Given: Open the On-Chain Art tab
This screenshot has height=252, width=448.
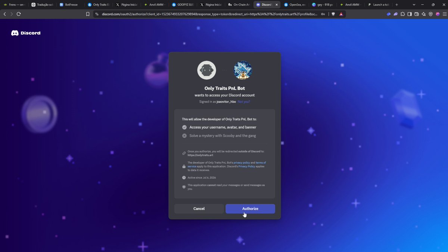Looking at the screenshot, I should click(239, 5).
